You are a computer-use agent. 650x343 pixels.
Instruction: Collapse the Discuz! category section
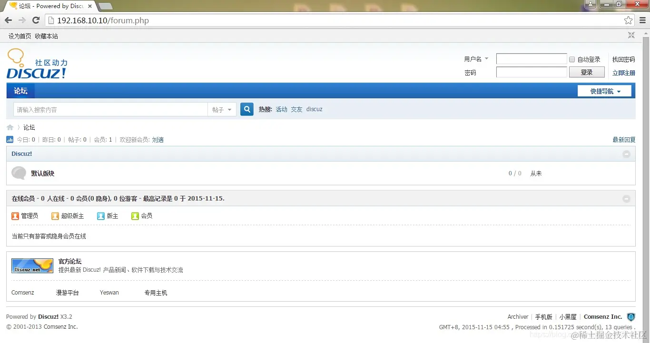(626, 154)
